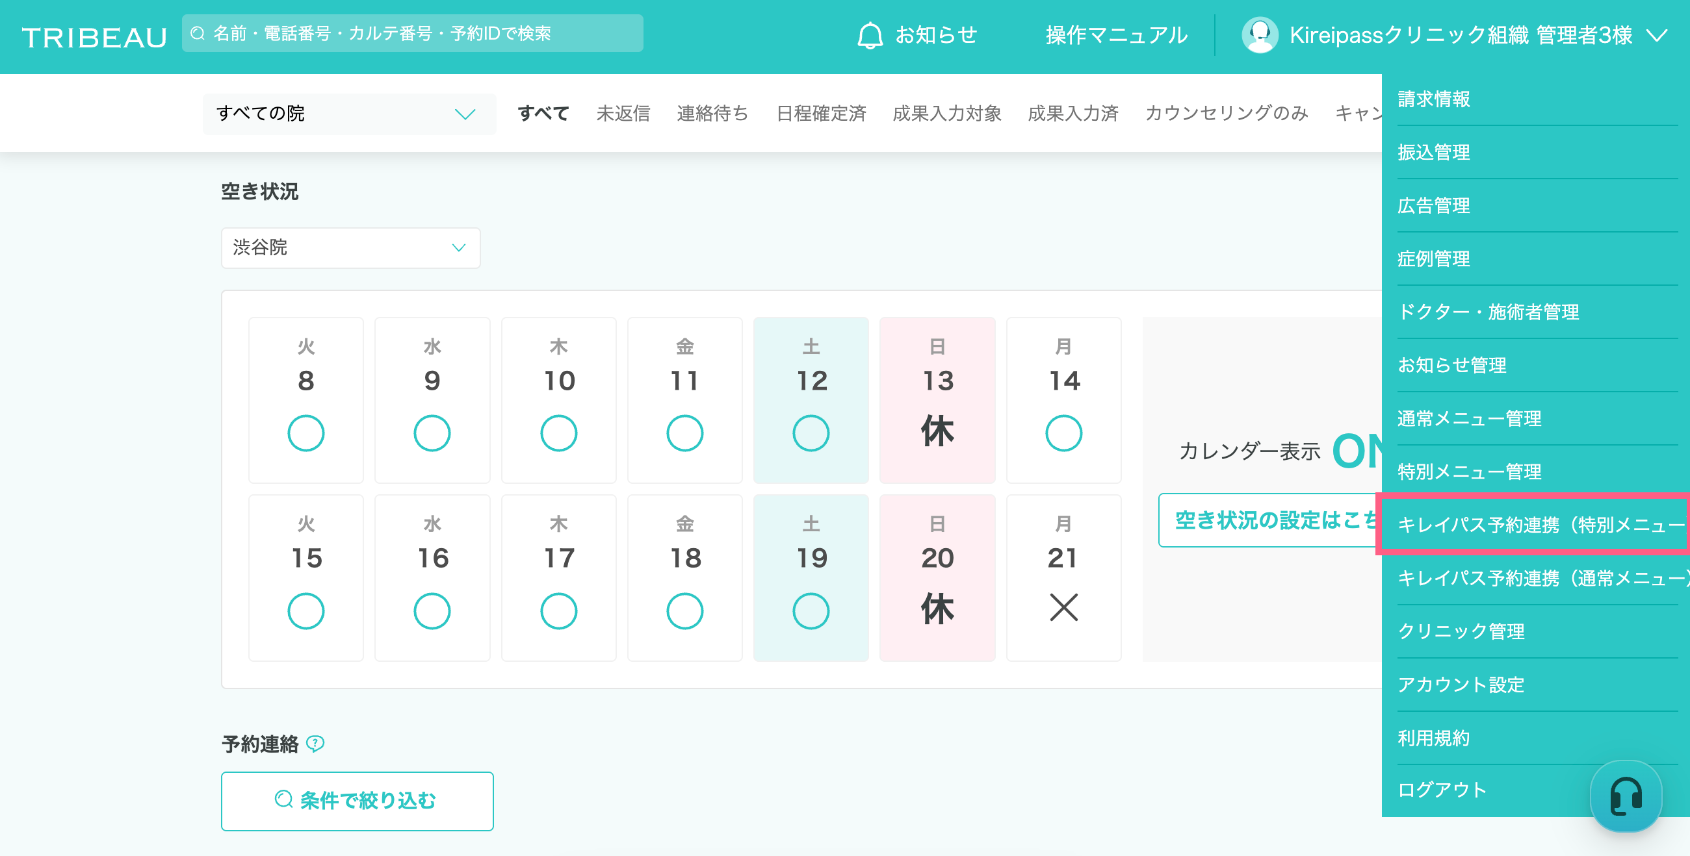Switch to the 未返信 tab
Image resolution: width=1690 pixels, height=856 pixels.
(623, 114)
